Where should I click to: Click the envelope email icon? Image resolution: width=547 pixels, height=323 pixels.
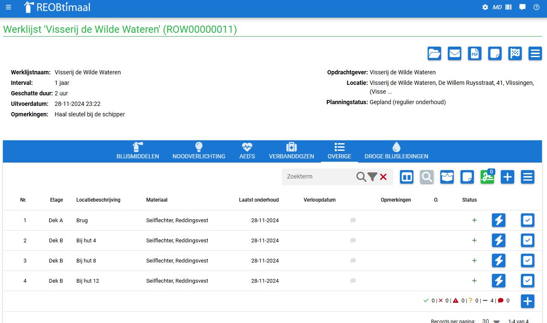pyautogui.click(x=455, y=53)
